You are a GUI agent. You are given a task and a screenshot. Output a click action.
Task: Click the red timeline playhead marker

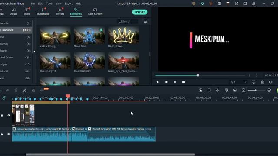68,96
